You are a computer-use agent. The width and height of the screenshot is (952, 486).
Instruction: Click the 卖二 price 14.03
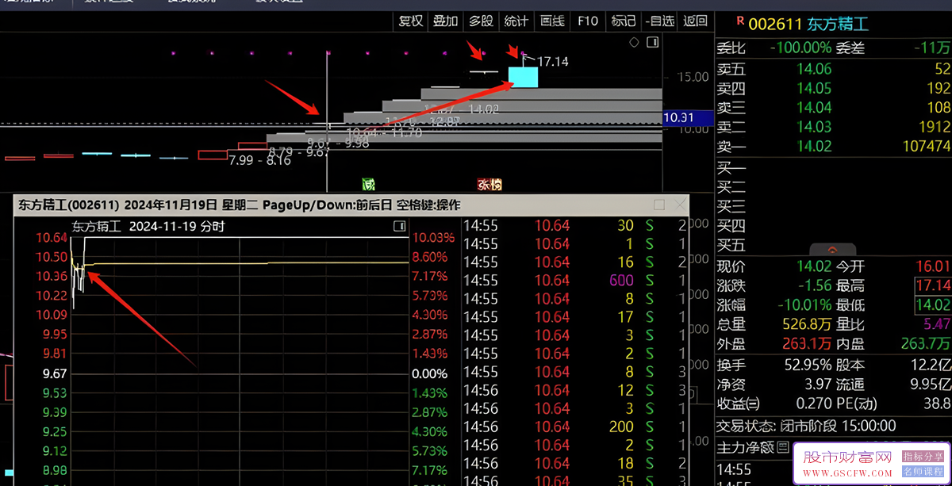(x=814, y=127)
